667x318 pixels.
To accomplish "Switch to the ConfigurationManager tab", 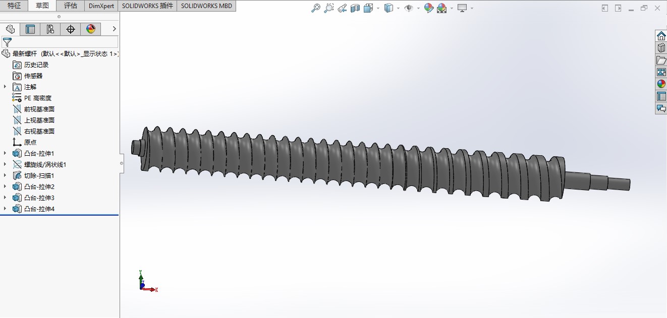I will tap(50, 29).
